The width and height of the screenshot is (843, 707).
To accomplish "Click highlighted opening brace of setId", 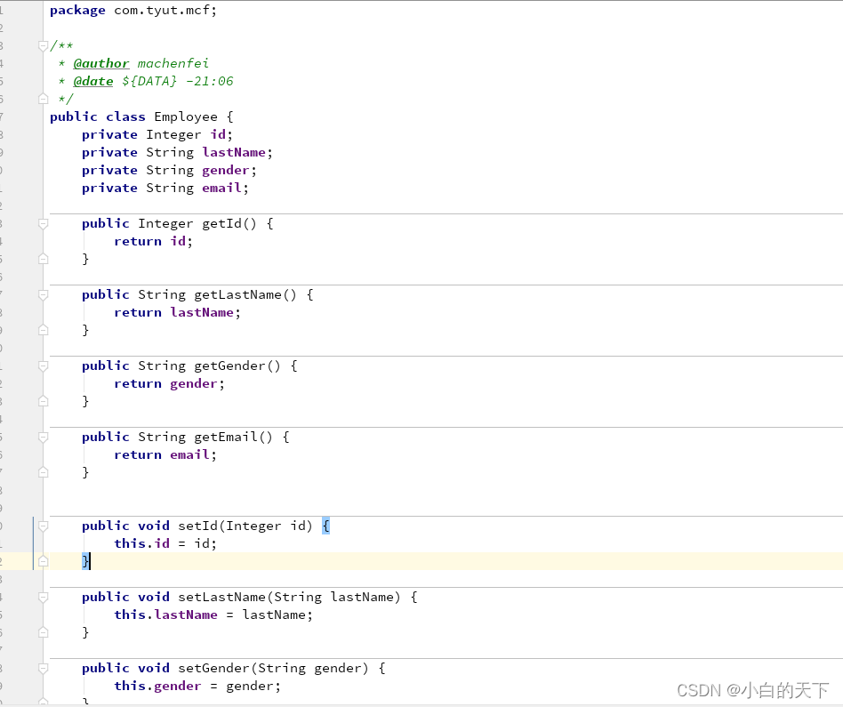I will 325,526.
